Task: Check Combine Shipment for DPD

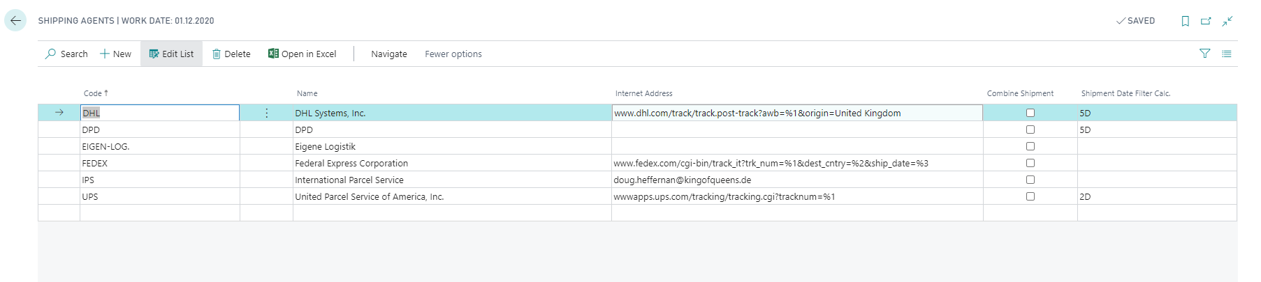Action: [x=1030, y=130]
